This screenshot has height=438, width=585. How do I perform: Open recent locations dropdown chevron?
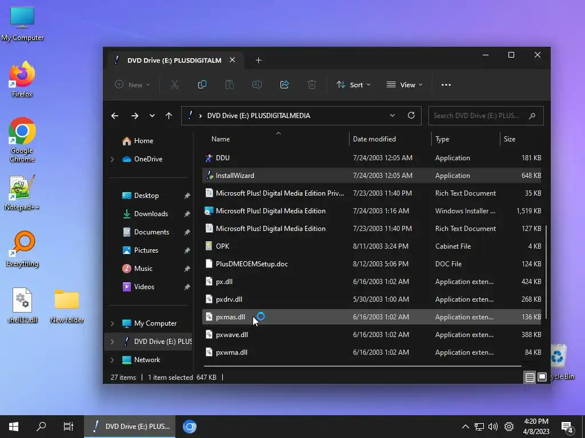152,116
